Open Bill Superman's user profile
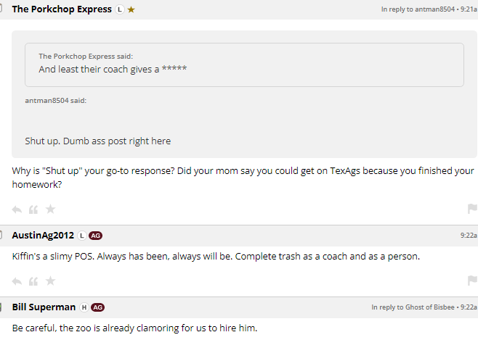Viewport: 478px width, 340px height. [44, 307]
